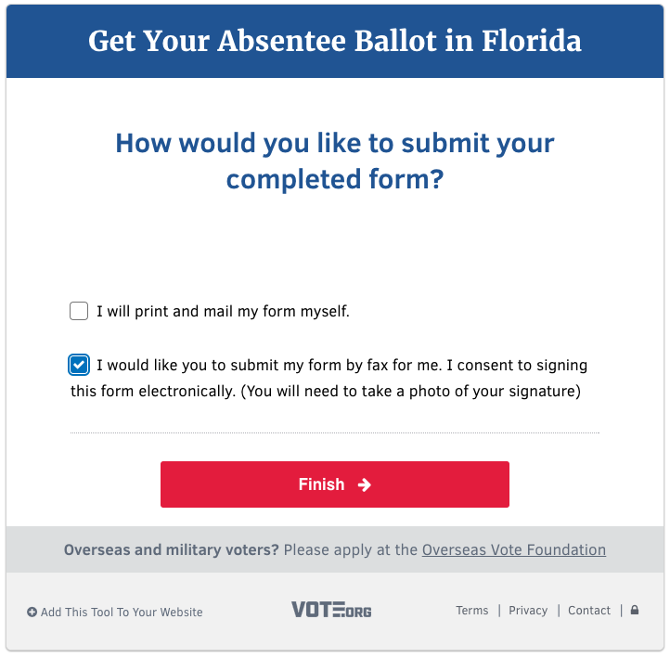
Task: Check the print and mail form checkbox
Action: tap(79, 311)
